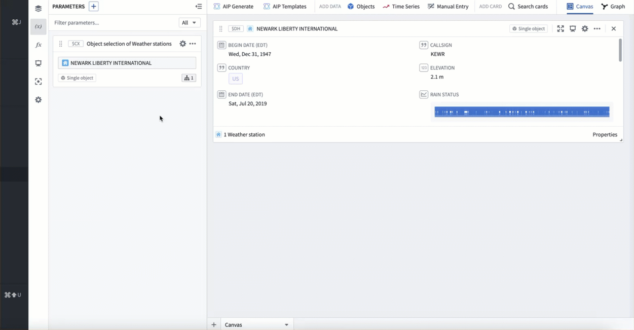Collapse the Parameters panel
The width and height of the screenshot is (634, 330).
199,7
